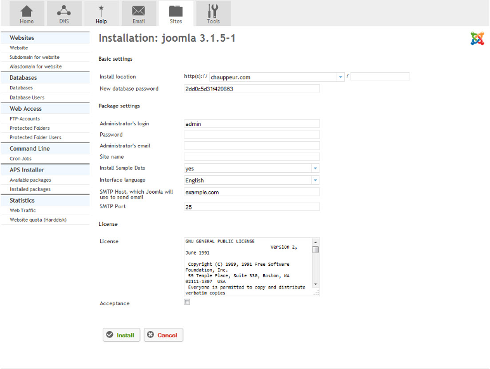Image resolution: width=490 pixels, height=369 pixels.
Task: Click the Cancel button label
Action: coord(167,335)
